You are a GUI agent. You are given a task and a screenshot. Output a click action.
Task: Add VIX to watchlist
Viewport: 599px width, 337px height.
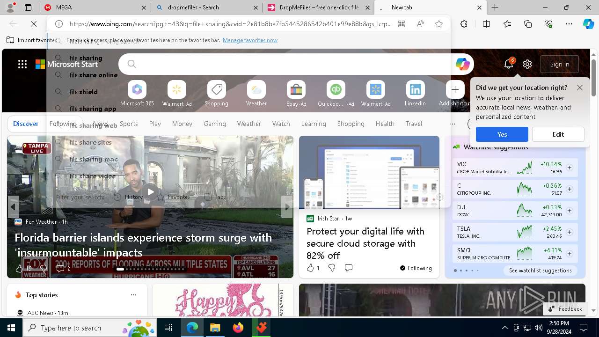(x=570, y=168)
